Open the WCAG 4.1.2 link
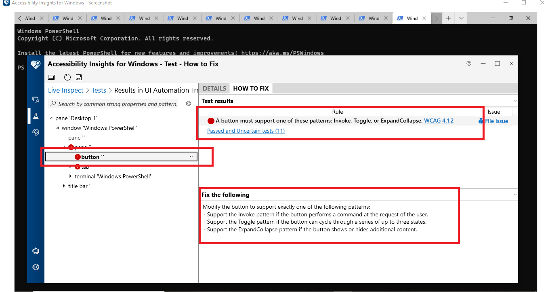Image resolution: width=550 pixels, height=292 pixels. tap(439, 121)
